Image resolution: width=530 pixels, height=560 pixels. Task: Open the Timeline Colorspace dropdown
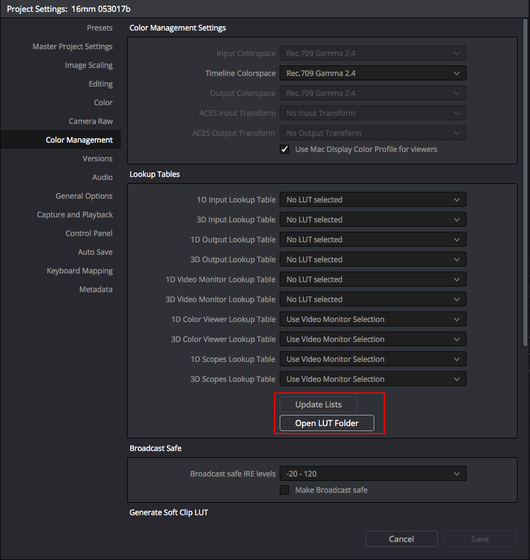coord(372,73)
